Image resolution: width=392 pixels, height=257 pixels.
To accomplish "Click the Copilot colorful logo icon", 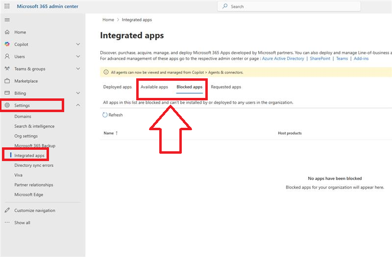I will click(x=7, y=44).
